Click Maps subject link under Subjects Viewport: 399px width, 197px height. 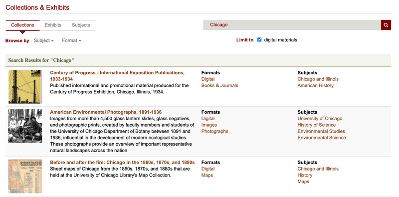(x=303, y=182)
